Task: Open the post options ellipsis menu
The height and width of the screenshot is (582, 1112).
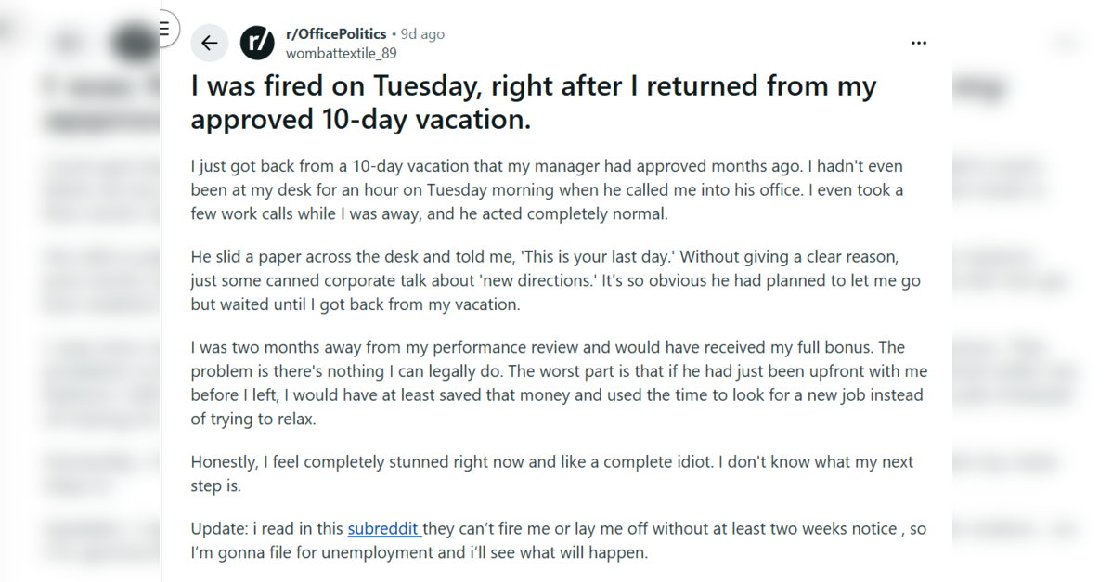Action: pos(919,43)
